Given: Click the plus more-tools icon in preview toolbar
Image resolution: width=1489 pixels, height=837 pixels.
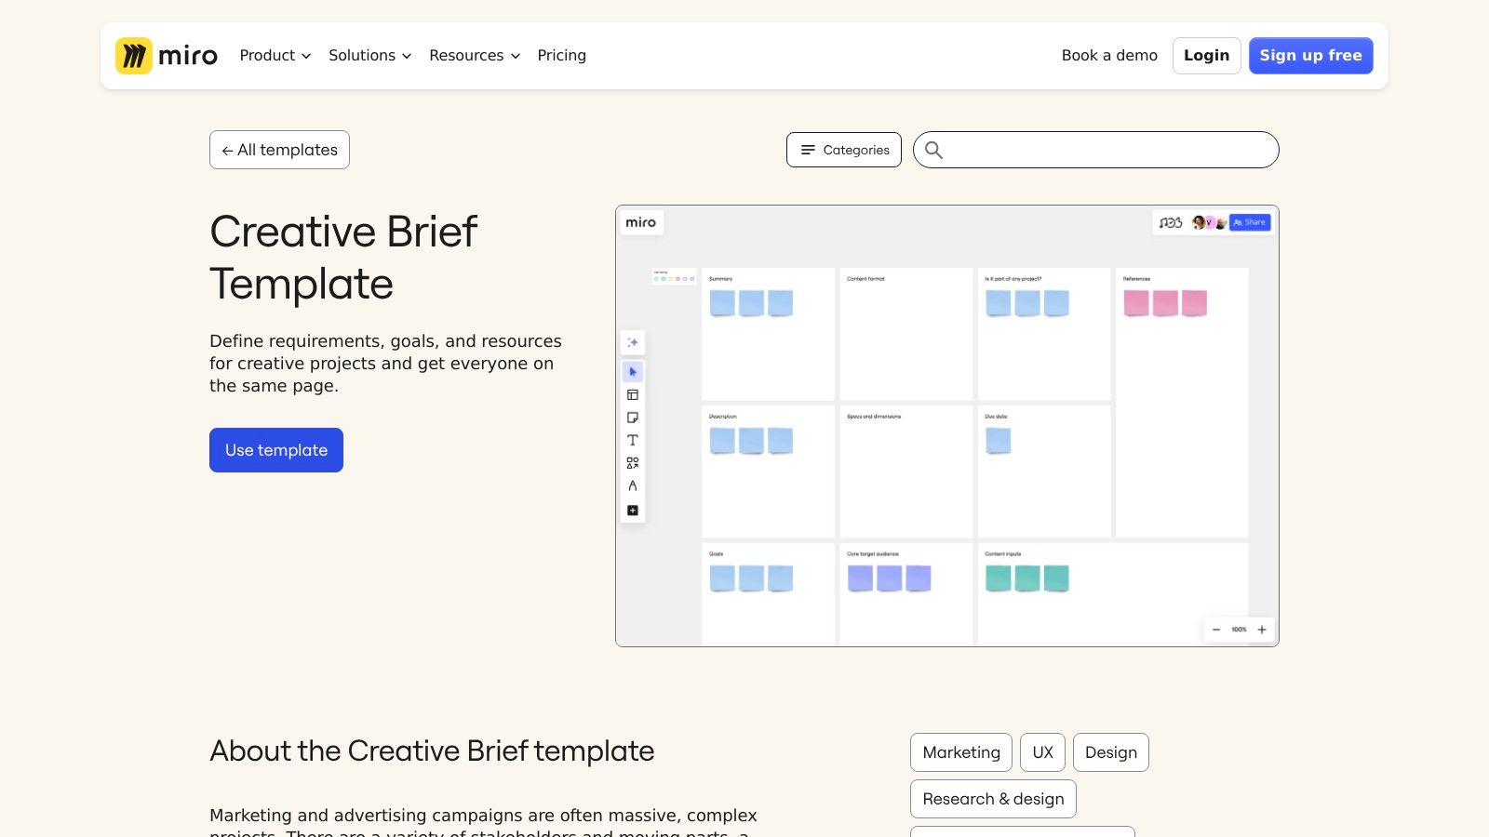Looking at the screenshot, I should pos(633,511).
